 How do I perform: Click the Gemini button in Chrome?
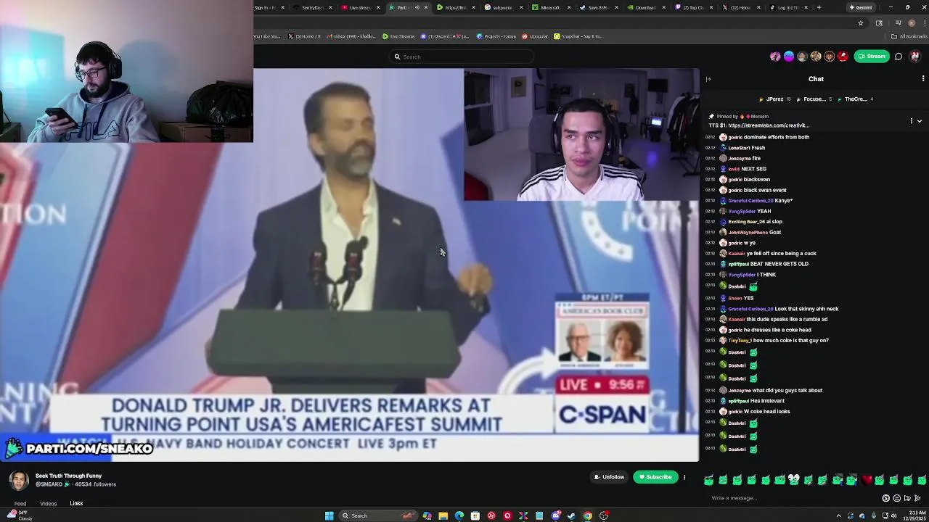(x=861, y=7)
